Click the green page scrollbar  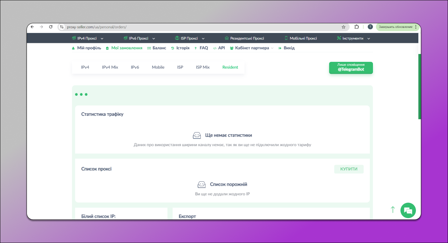419,86
